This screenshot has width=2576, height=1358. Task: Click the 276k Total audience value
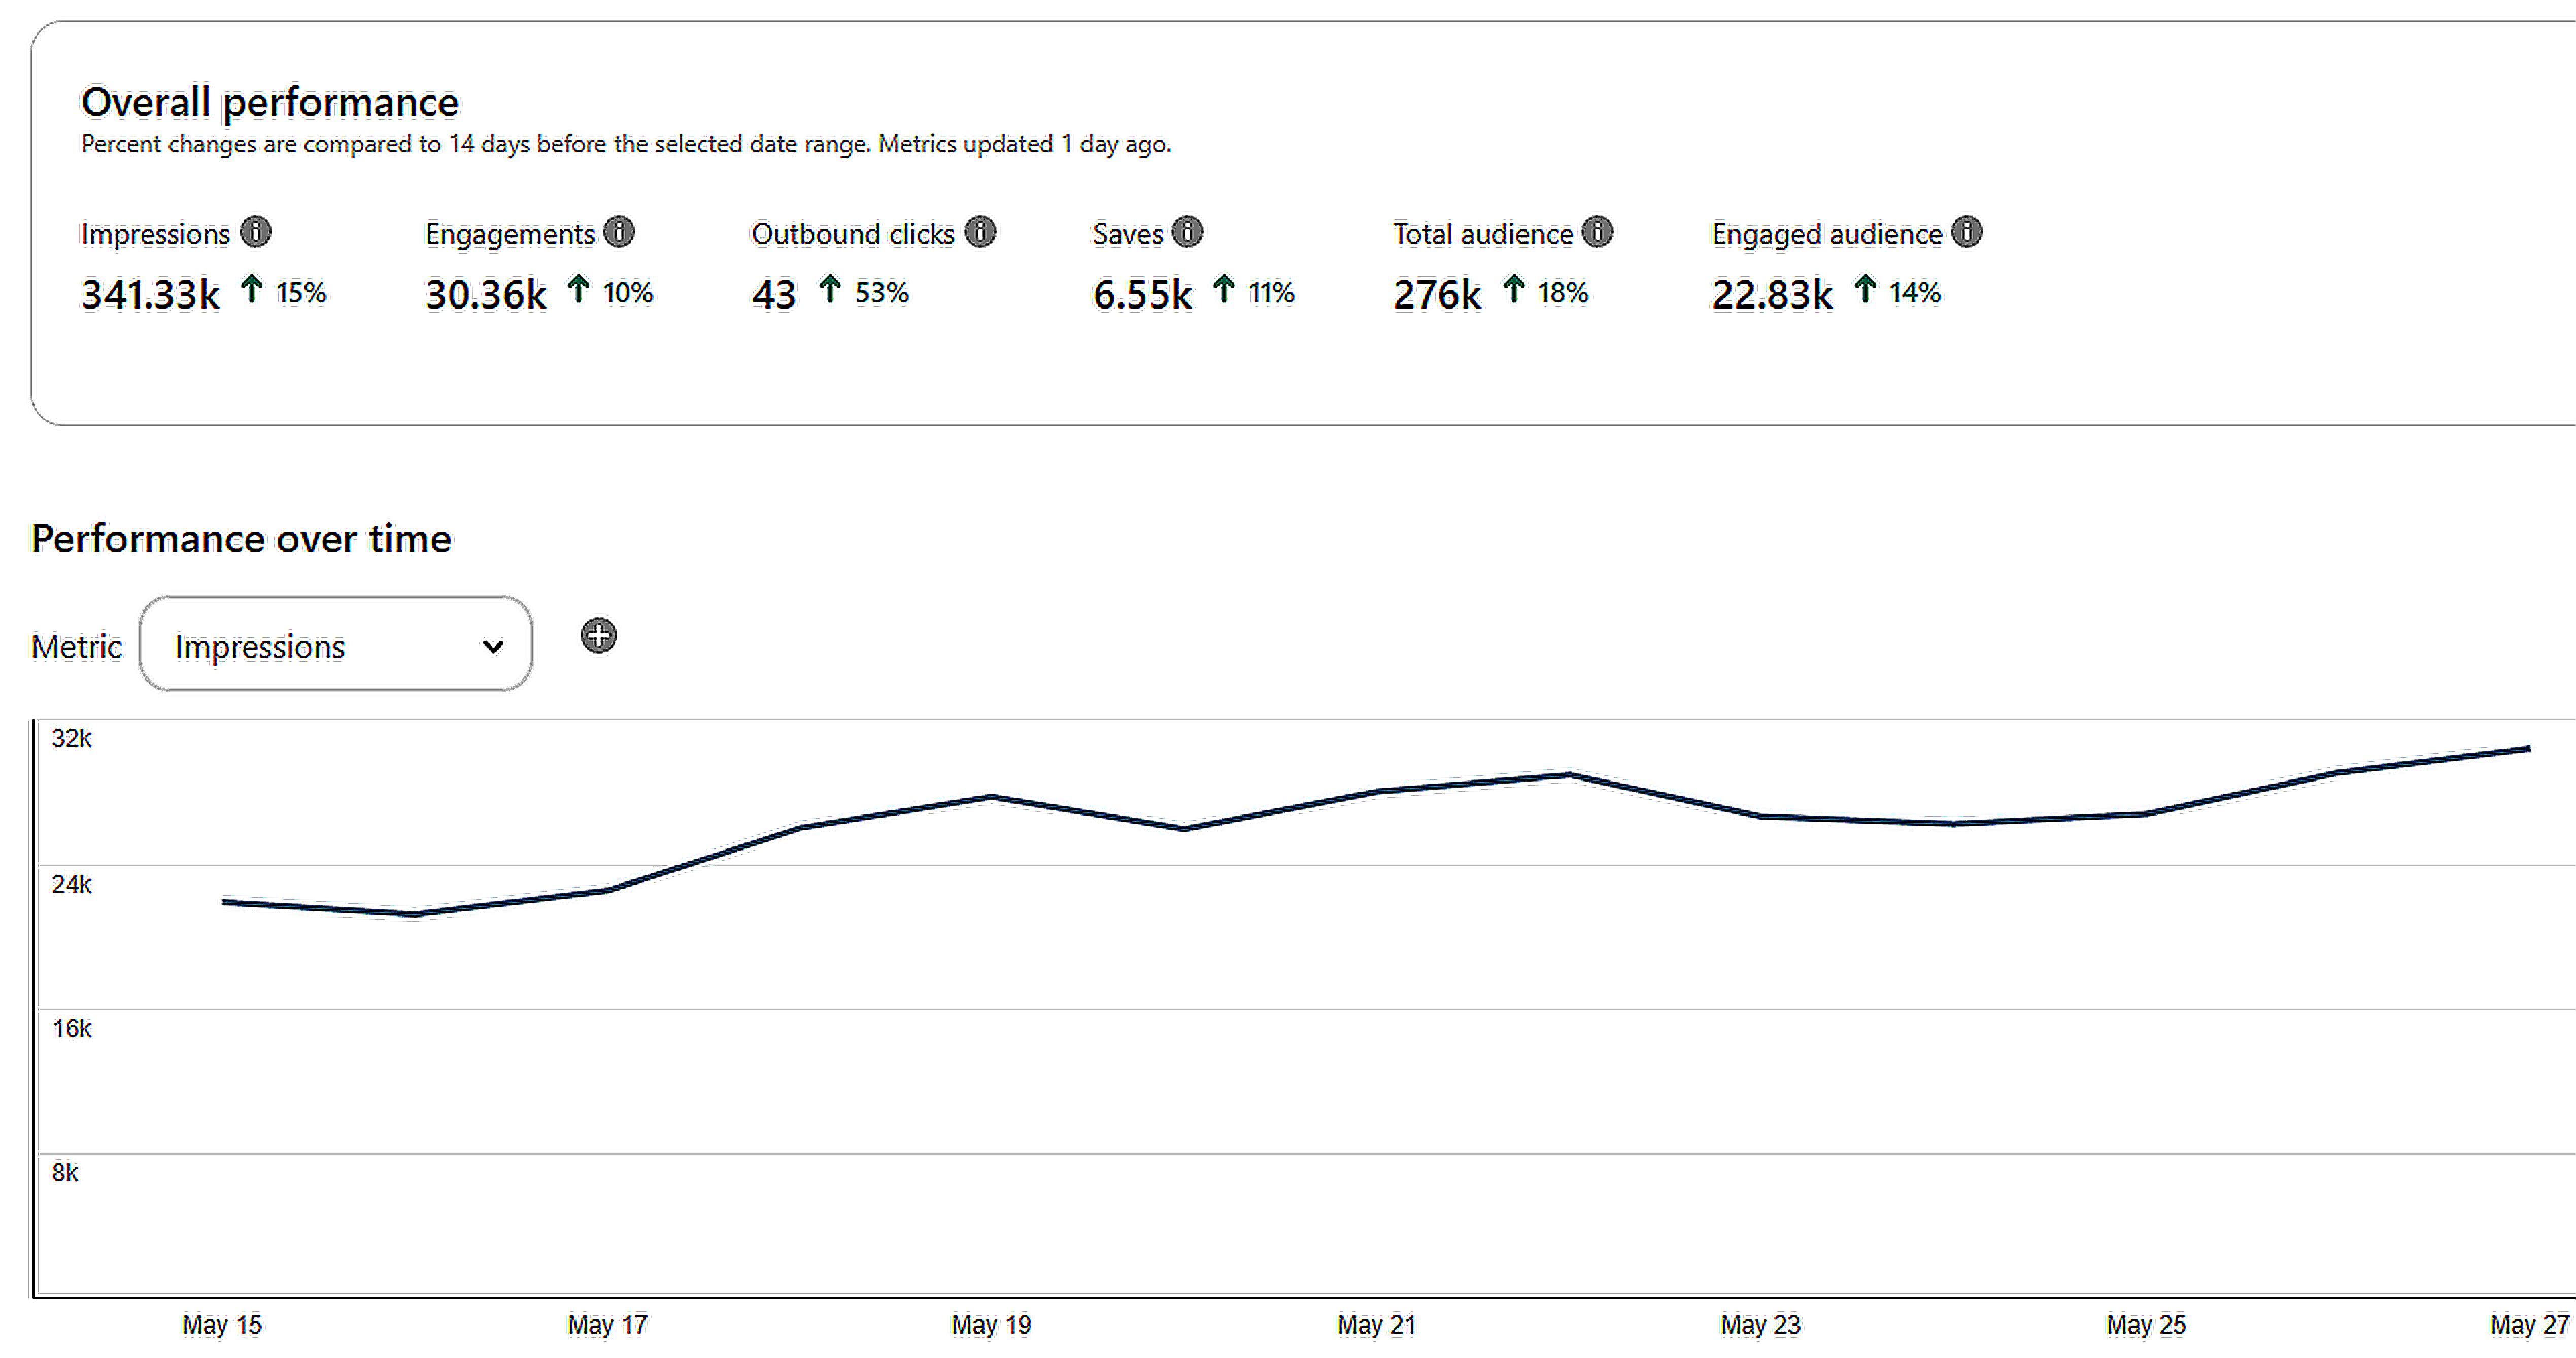1436,294
